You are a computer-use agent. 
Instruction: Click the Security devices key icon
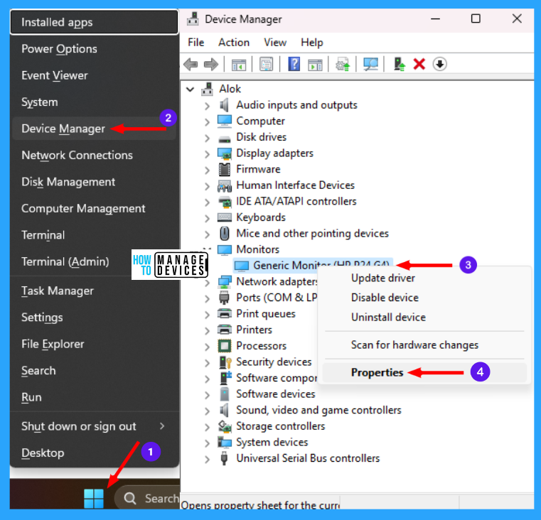(225, 362)
